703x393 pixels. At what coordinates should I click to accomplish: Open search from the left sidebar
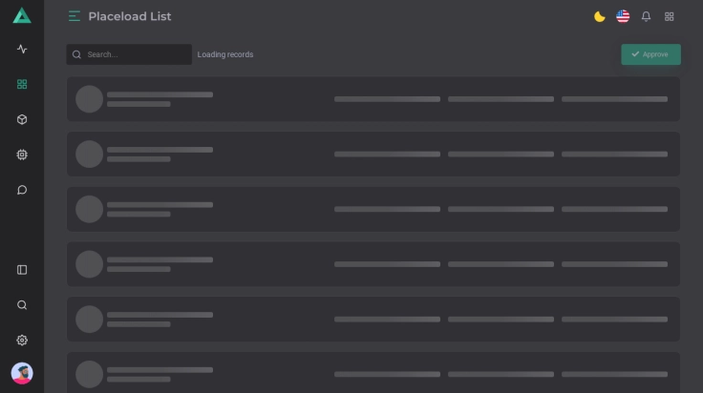click(22, 305)
